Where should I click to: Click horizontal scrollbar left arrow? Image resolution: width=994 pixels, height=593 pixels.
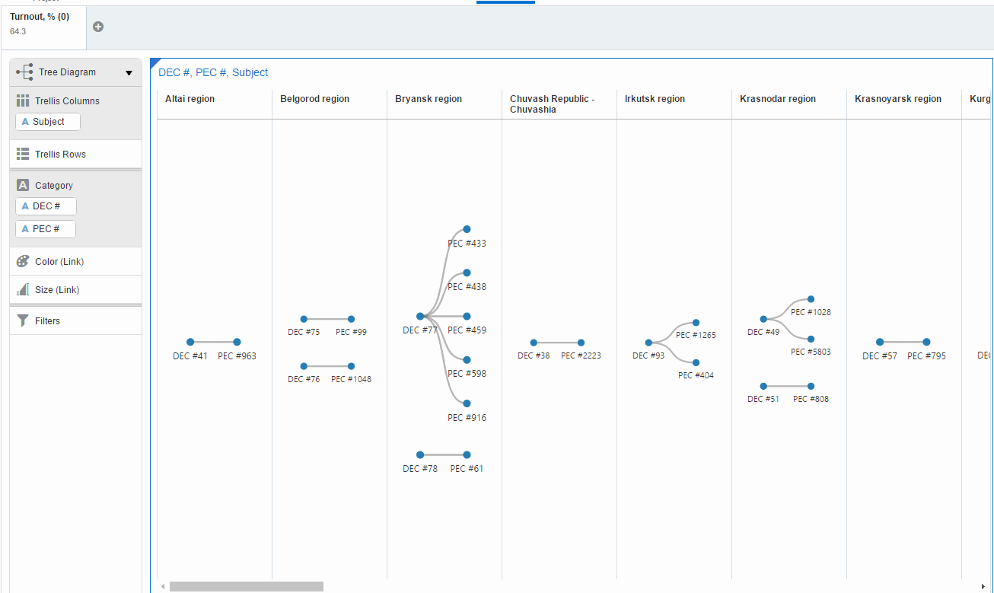(x=162, y=586)
